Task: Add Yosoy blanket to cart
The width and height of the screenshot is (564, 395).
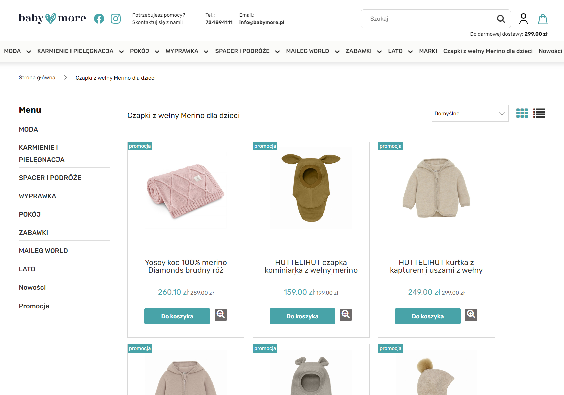Action: point(177,316)
